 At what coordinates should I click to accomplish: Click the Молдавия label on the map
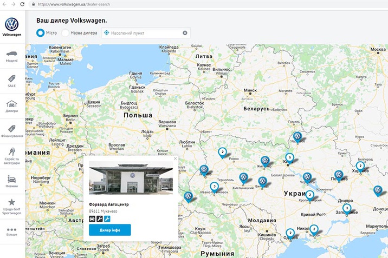pos(262,221)
